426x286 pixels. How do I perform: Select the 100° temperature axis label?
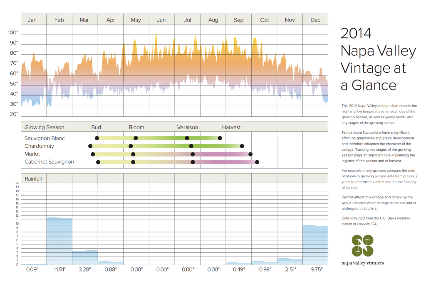[13, 33]
